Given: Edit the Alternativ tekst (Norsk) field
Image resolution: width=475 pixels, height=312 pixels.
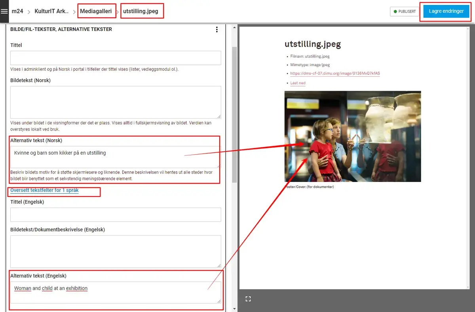Looking at the screenshot, I should 115,157.
